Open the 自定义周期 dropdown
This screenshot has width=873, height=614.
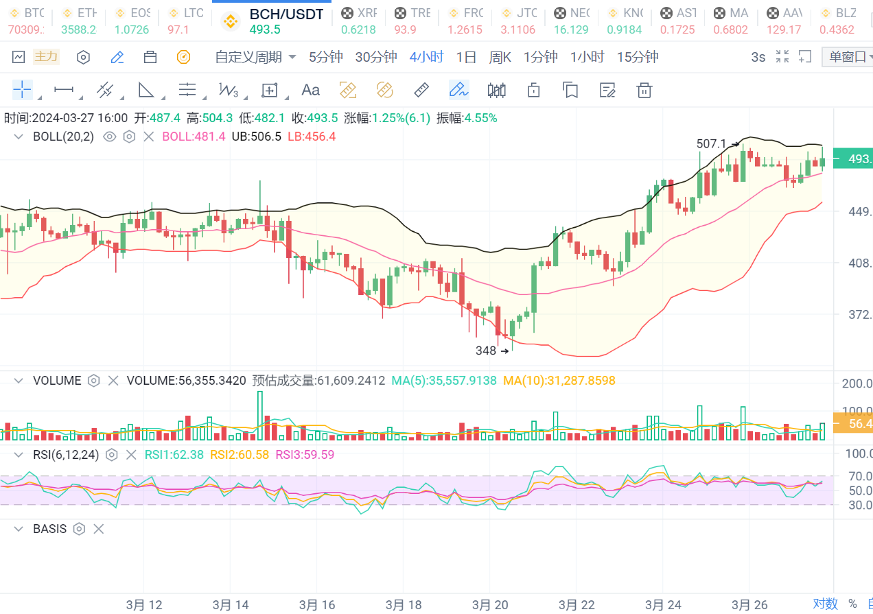[x=255, y=57]
